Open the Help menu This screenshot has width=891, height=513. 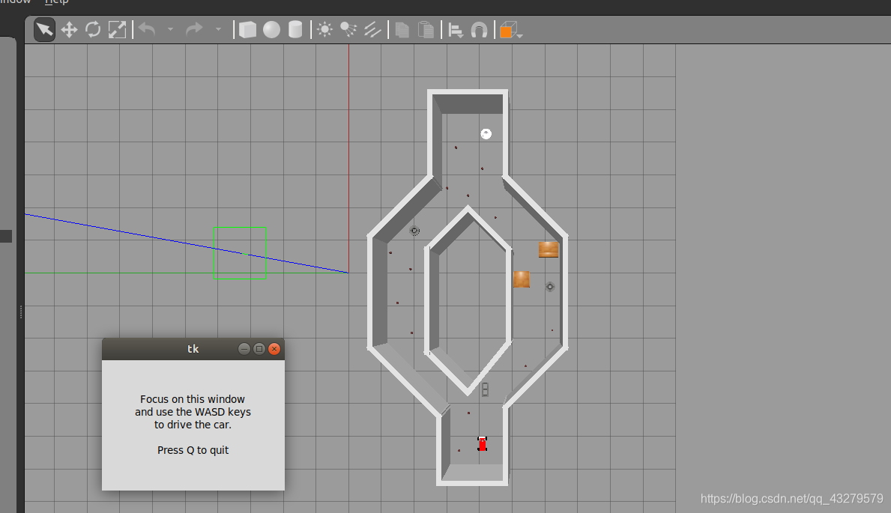coord(56,2)
